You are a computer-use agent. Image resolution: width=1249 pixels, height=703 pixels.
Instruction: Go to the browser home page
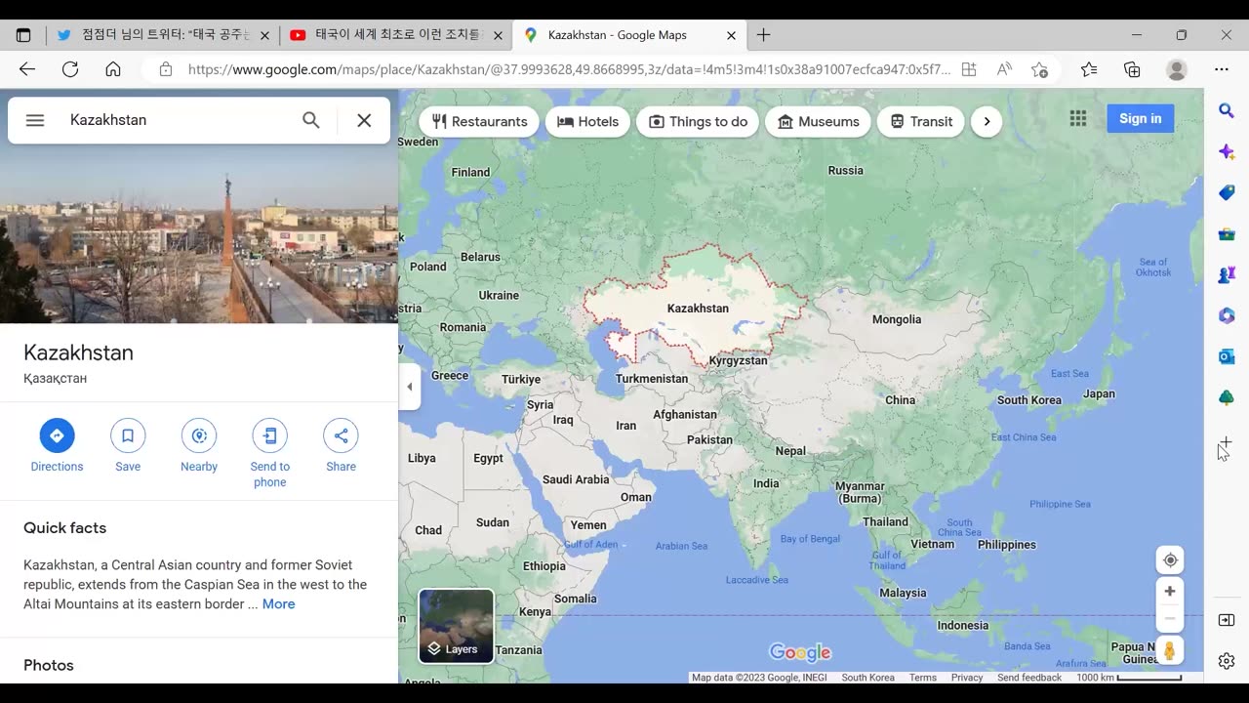click(113, 69)
